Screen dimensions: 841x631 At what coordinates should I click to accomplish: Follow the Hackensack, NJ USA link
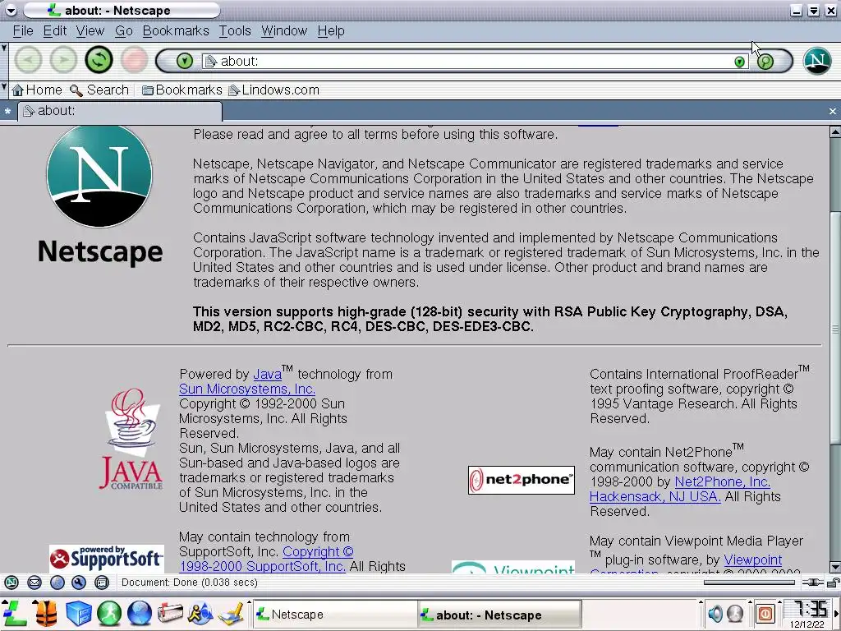point(655,496)
